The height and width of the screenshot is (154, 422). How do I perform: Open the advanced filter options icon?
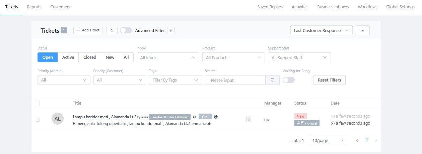[x=171, y=30]
